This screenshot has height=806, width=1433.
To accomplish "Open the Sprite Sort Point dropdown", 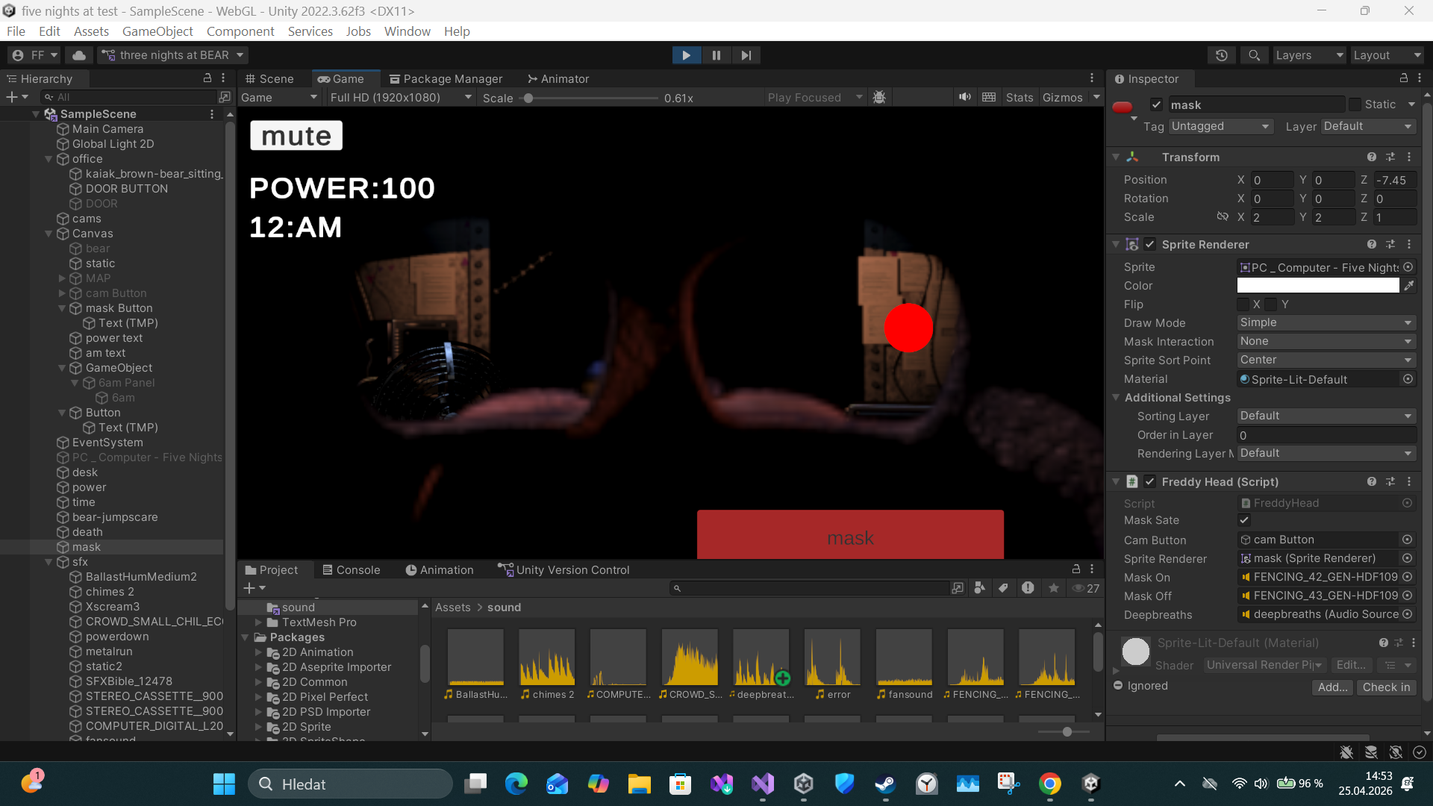I will [1326, 360].
